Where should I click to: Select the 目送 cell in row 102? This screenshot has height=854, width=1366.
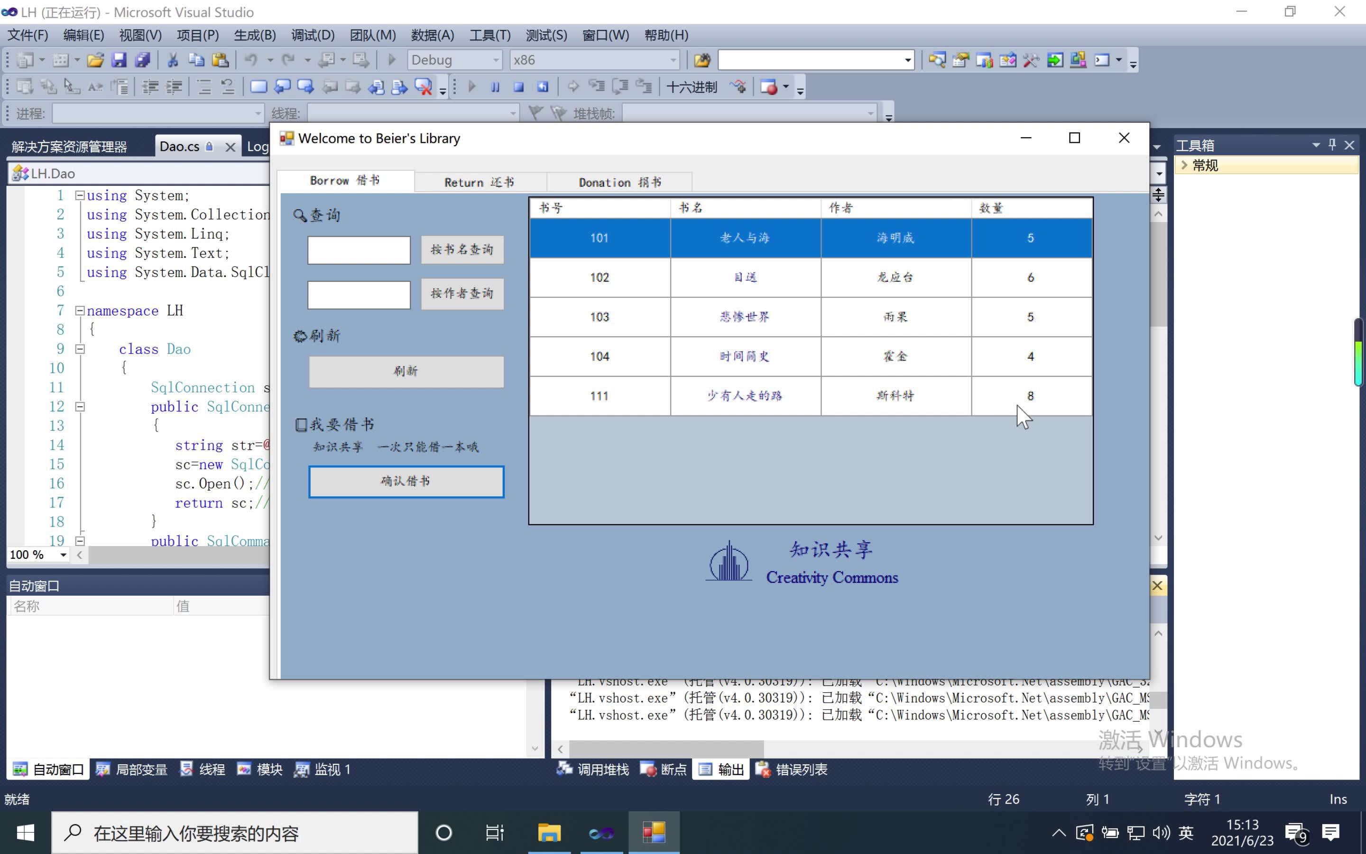745,278
